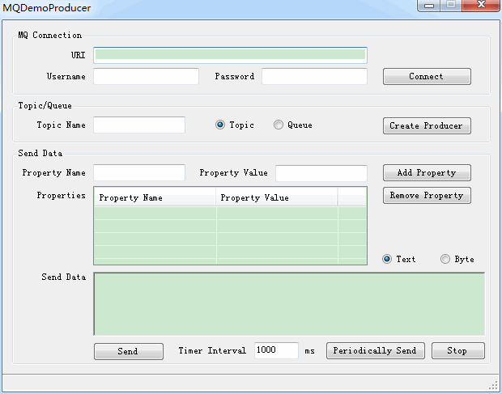The width and height of the screenshot is (502, 394).
Task: Focus the URI input field
Action: pyautogui.click(x=230, y=55)
